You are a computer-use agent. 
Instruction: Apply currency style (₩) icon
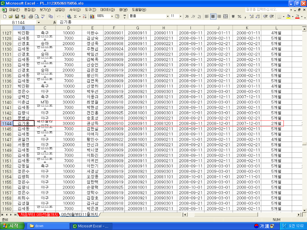(233, 16)
